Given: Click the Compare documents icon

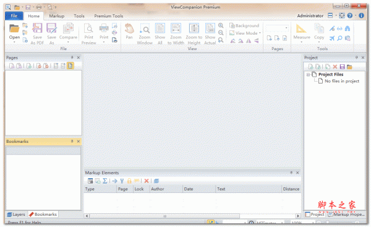Looking at the screenshot, I should 68,28.
